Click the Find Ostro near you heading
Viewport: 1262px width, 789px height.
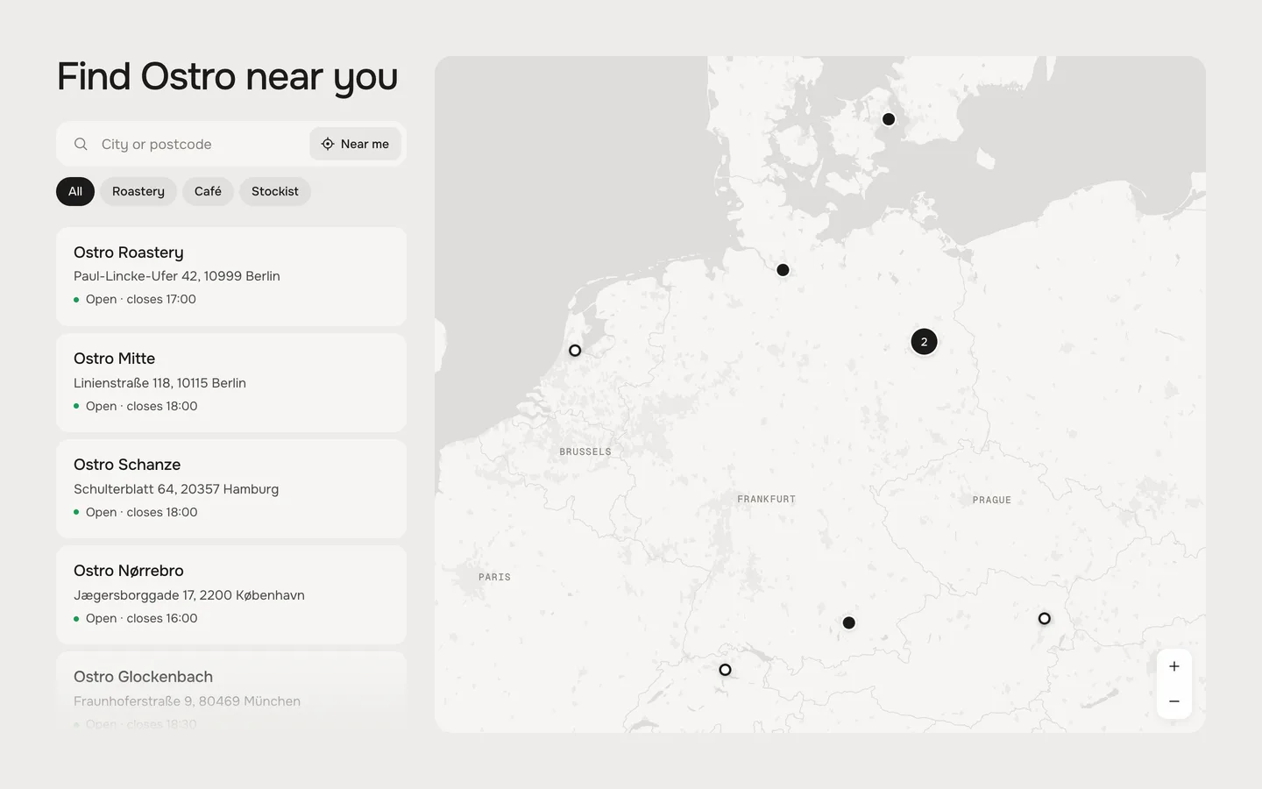pos(227,77)
